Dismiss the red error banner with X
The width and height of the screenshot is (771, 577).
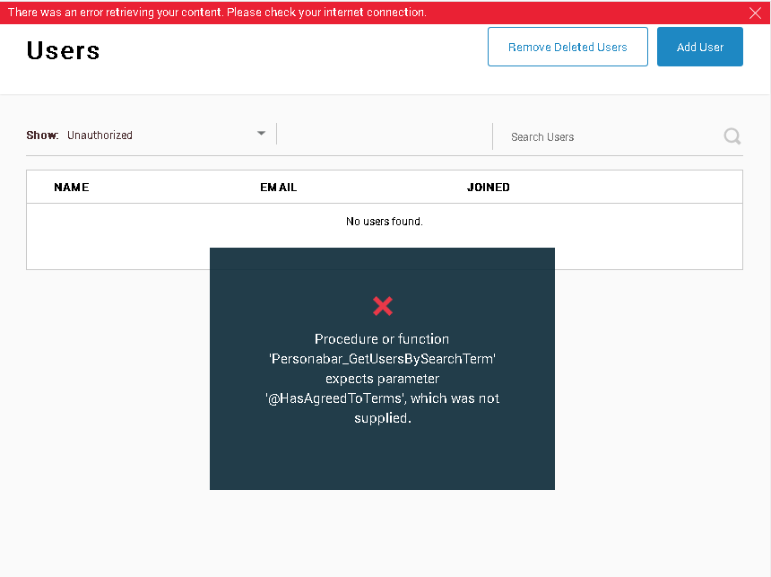[755, 13]
